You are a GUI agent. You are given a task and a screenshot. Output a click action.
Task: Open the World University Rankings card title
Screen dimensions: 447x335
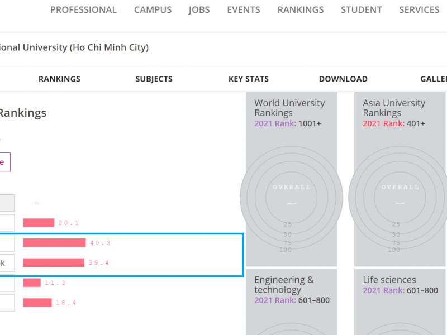click(289, 108)
